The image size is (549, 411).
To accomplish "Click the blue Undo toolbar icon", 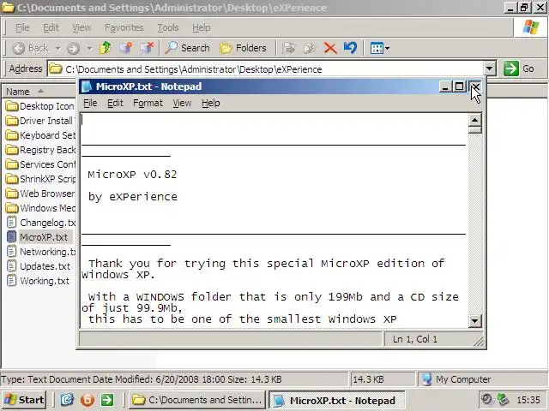I will pyautogui.click(x=350, y=48).
